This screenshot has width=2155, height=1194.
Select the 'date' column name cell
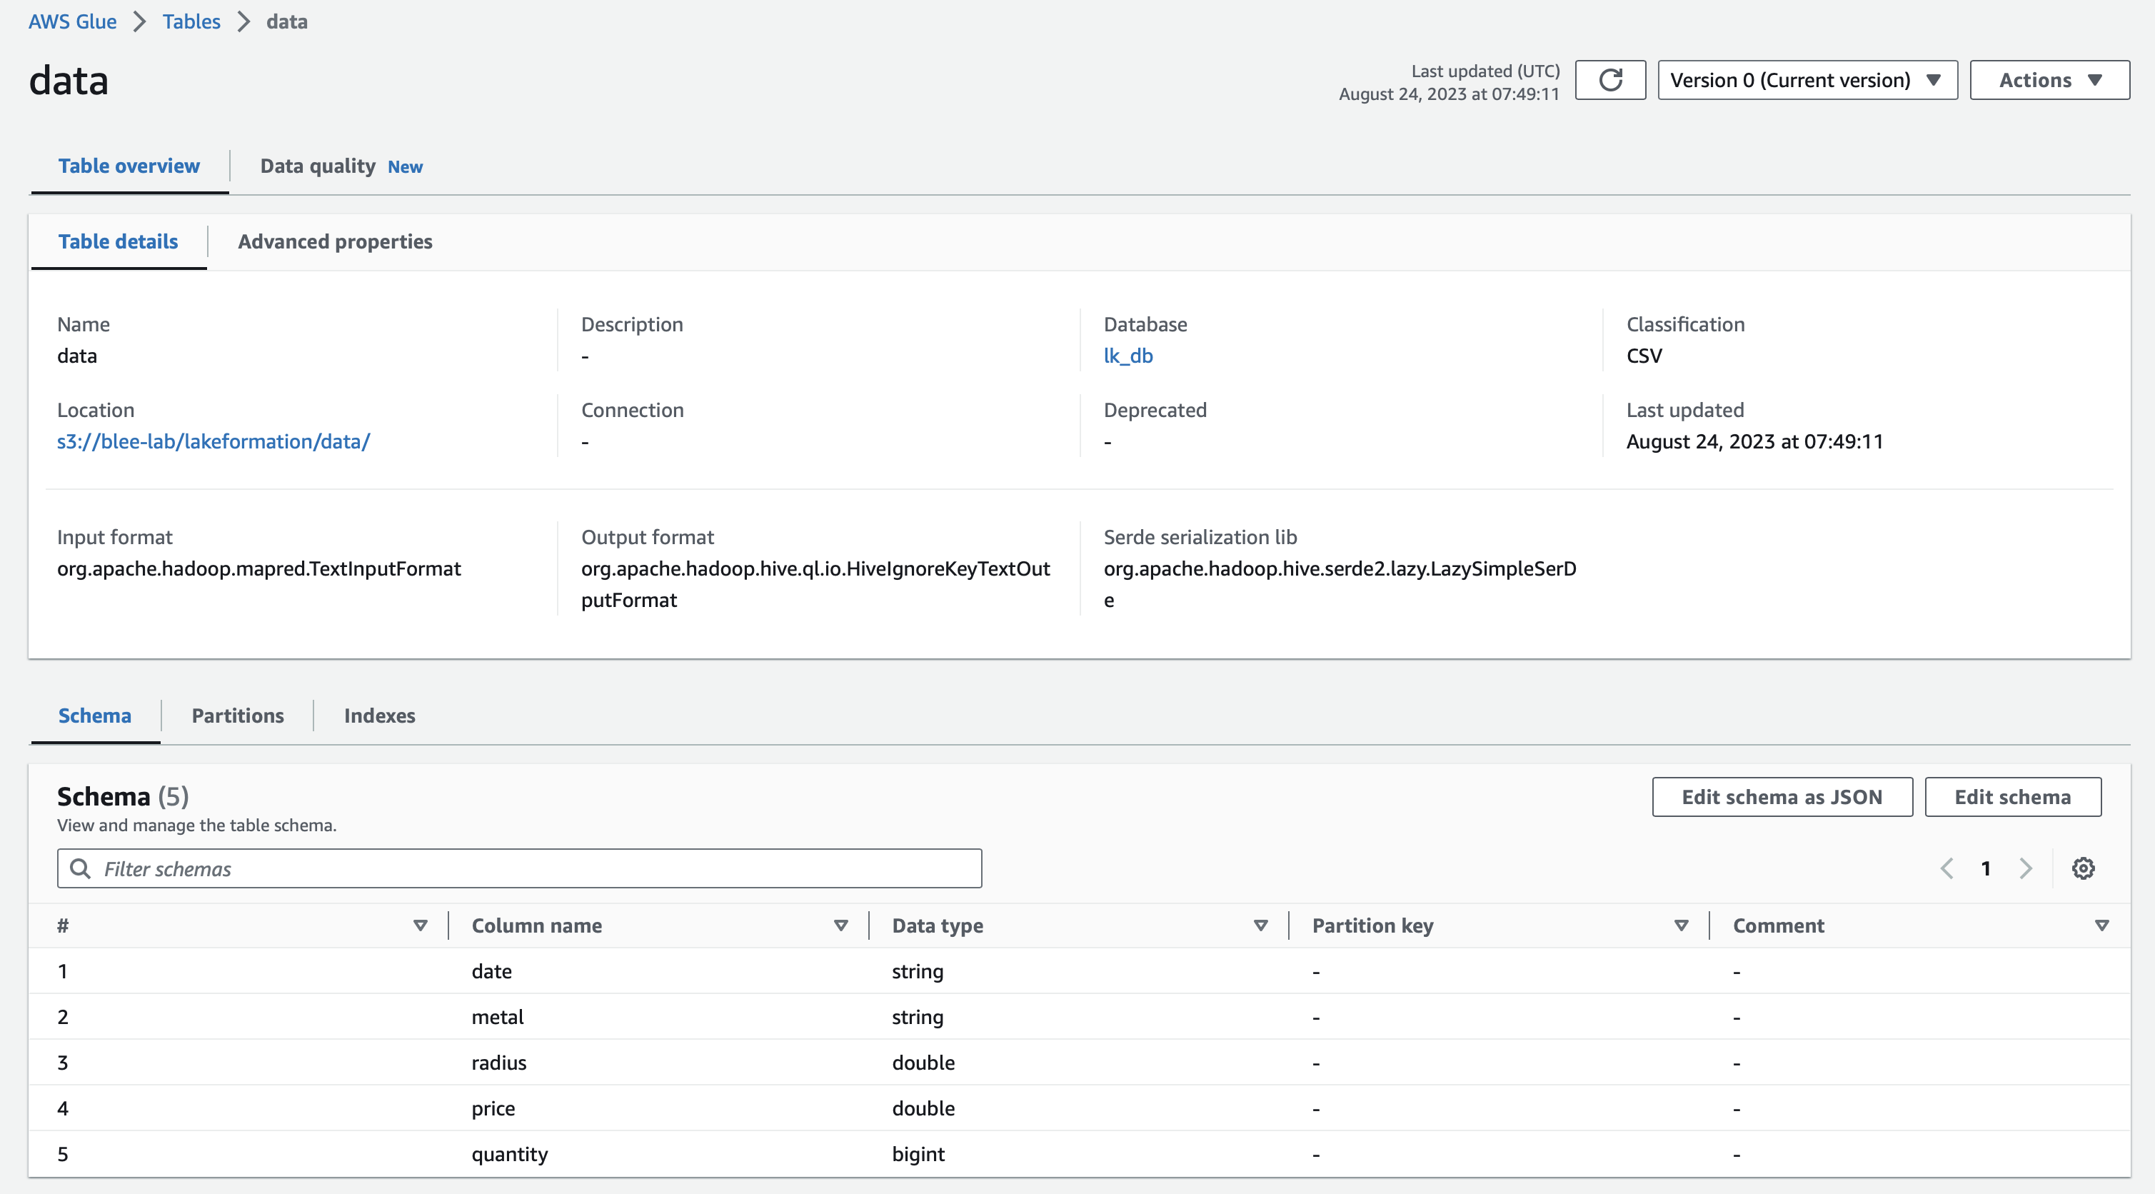click(491, 971)
